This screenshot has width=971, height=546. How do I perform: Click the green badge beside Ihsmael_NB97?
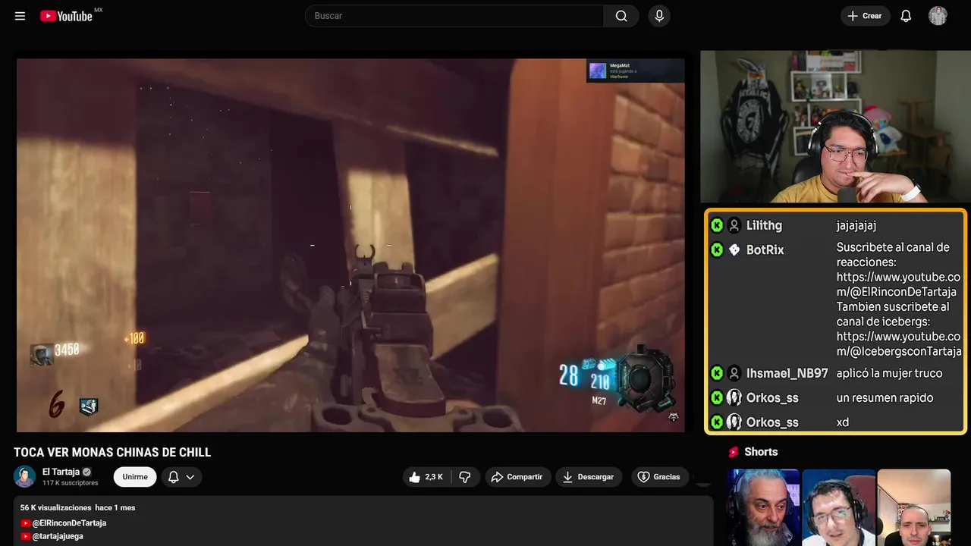717,373
